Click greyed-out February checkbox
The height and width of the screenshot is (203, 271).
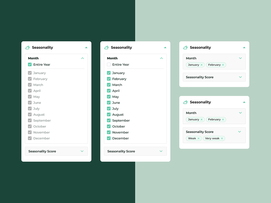point(30,79)
